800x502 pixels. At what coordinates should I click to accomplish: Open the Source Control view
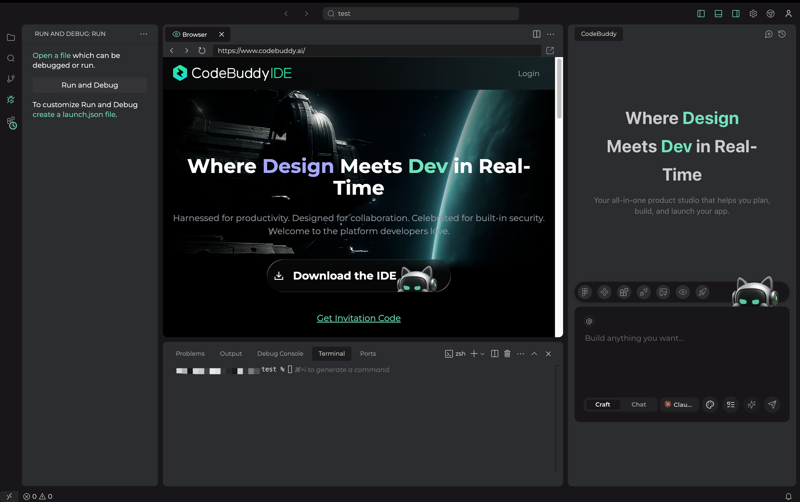(11, 79)
